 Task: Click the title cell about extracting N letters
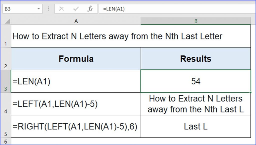pos(76,36)
